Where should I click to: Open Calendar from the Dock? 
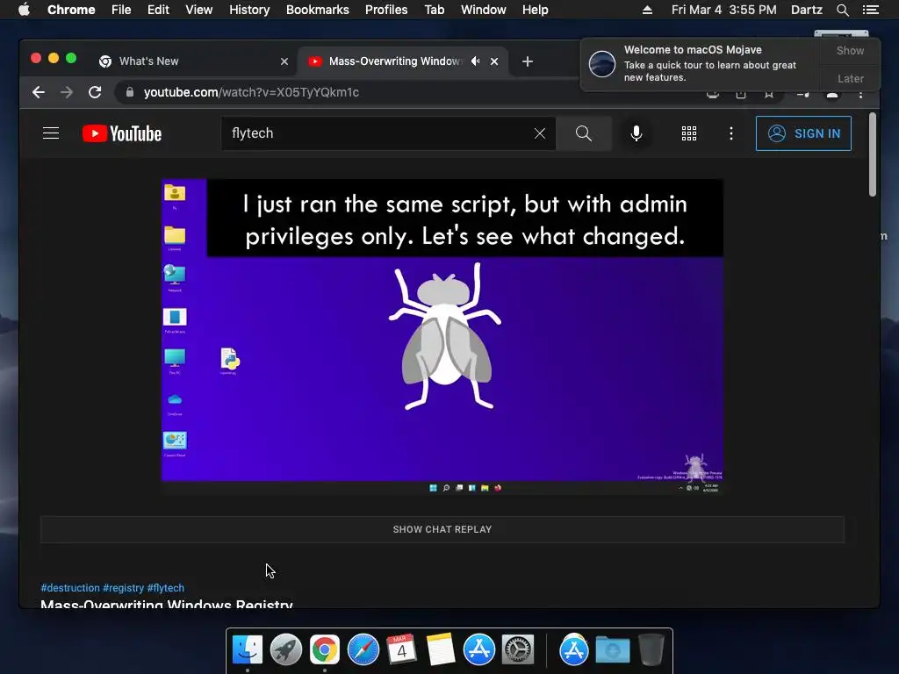[x=401, y=650]
